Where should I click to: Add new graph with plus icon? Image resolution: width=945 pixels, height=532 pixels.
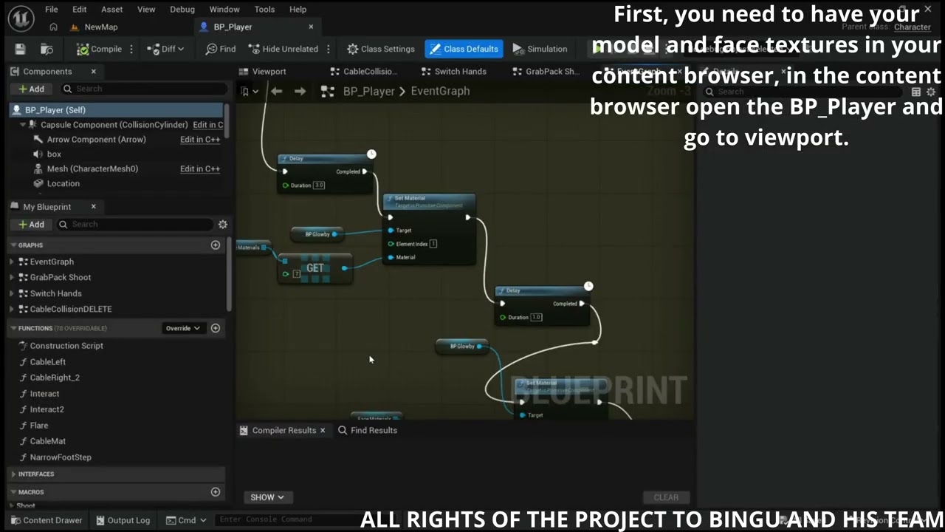pyautogui.click(x=216, y=245)
